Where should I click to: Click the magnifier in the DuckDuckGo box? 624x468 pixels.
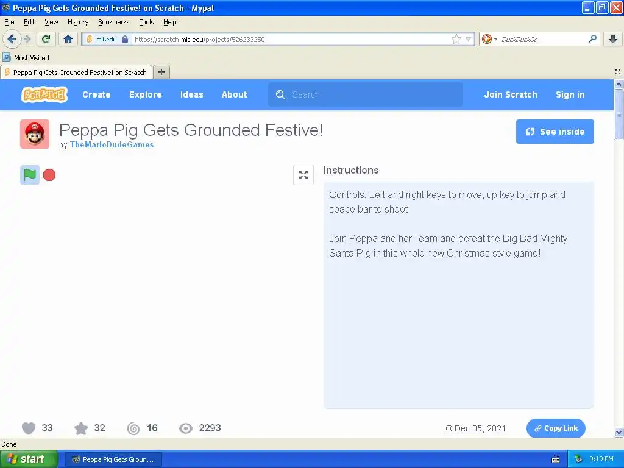(592, 38)
